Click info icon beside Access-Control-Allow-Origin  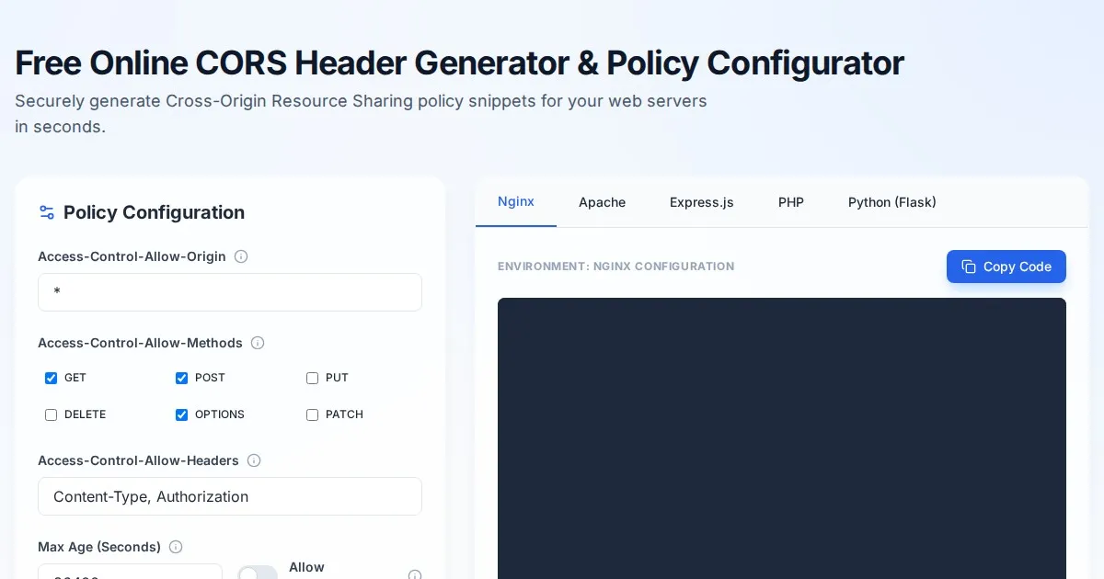coord(241,256)
